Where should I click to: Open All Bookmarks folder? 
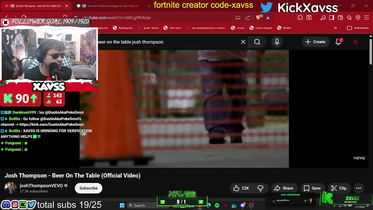(x=358, y=28)
